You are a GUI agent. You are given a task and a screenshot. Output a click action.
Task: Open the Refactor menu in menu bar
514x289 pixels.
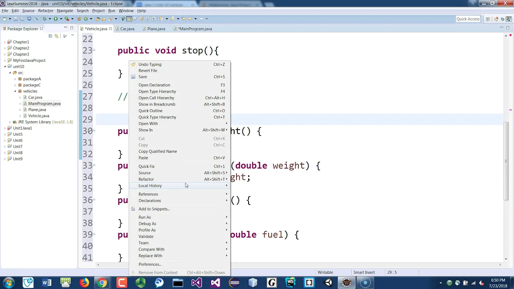click(46, 11)
